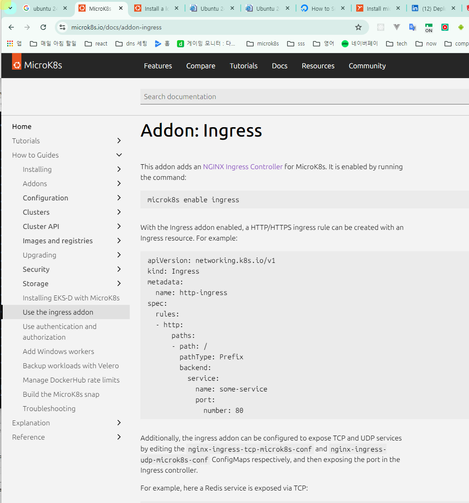Open 'Add Windows workers' page

tap(58, 351)
